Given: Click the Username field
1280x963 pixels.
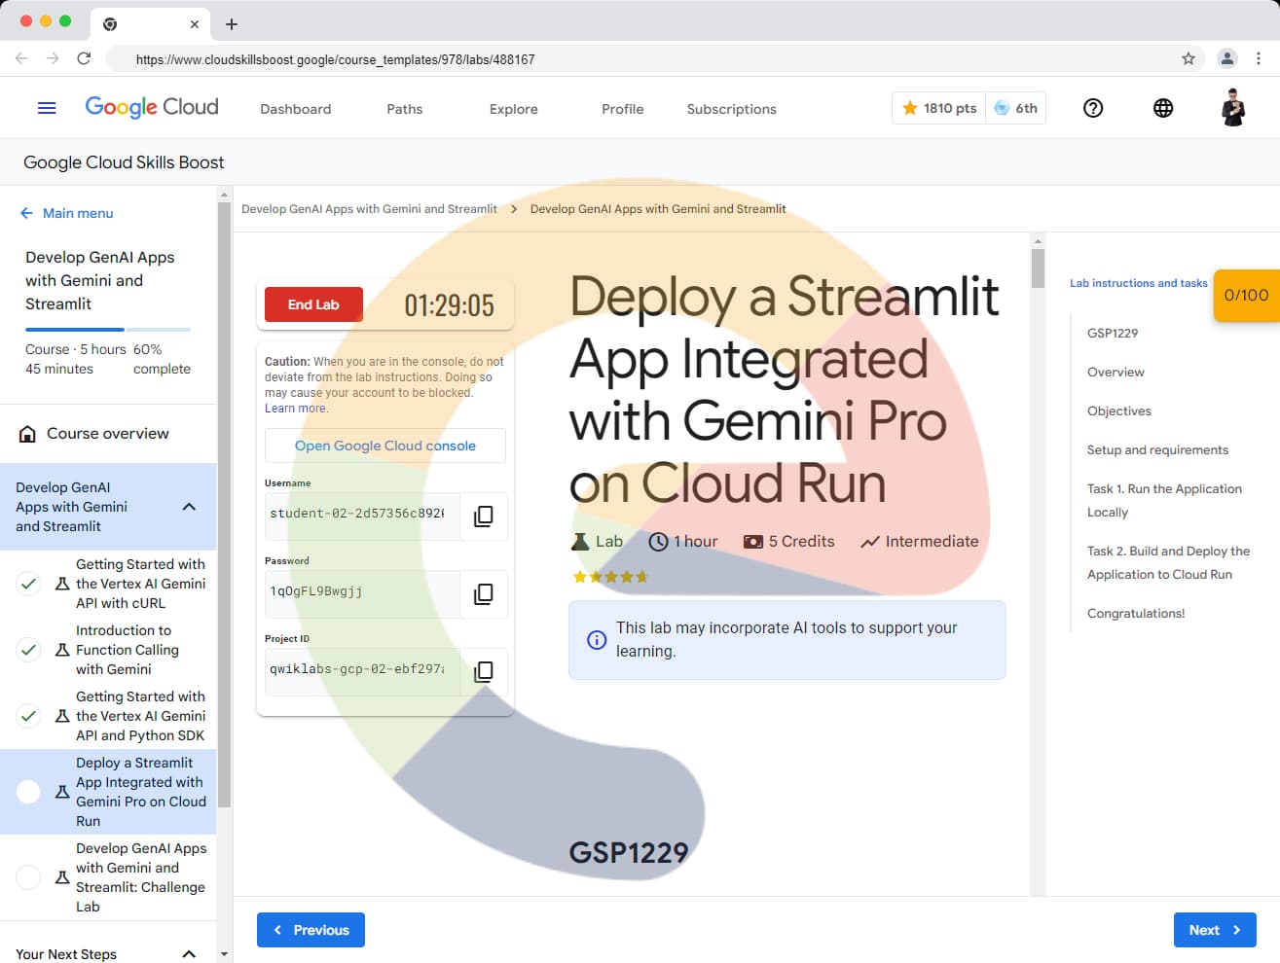Looking at the screenshot, I should click(362, 516).
